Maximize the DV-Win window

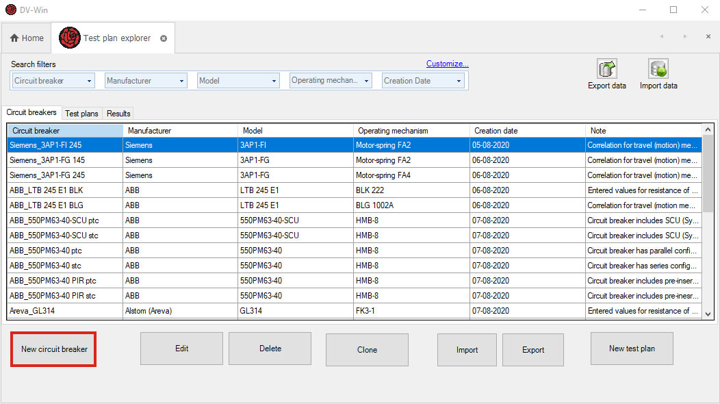click(673, 10)
